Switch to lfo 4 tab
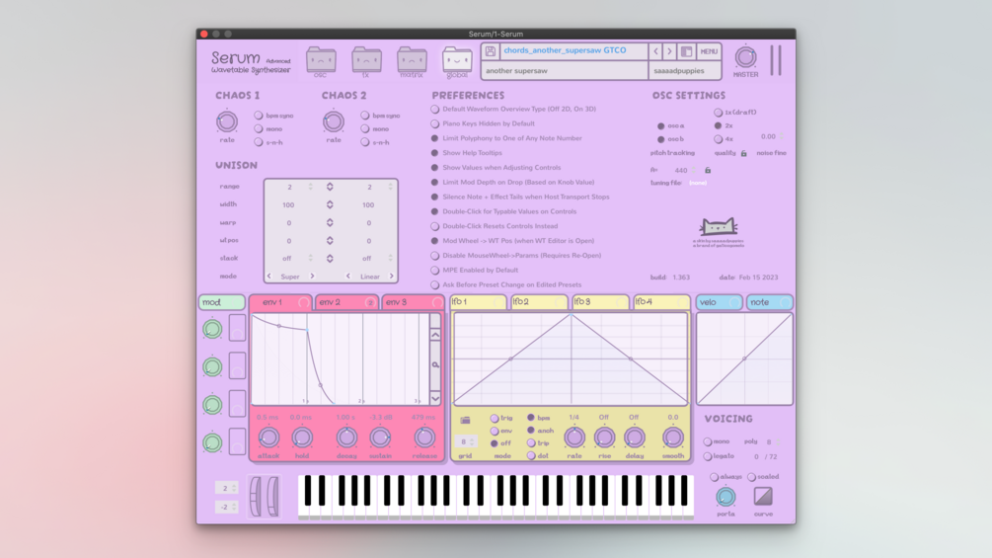This screenshot has width=992, height=558. click(661, 302)
